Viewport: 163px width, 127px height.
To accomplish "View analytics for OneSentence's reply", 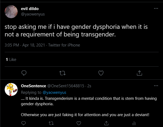I will pyautogui.click(x=134, y=123).
